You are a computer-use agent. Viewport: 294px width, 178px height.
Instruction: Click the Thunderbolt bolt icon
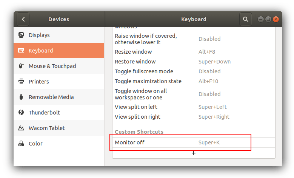22,113
